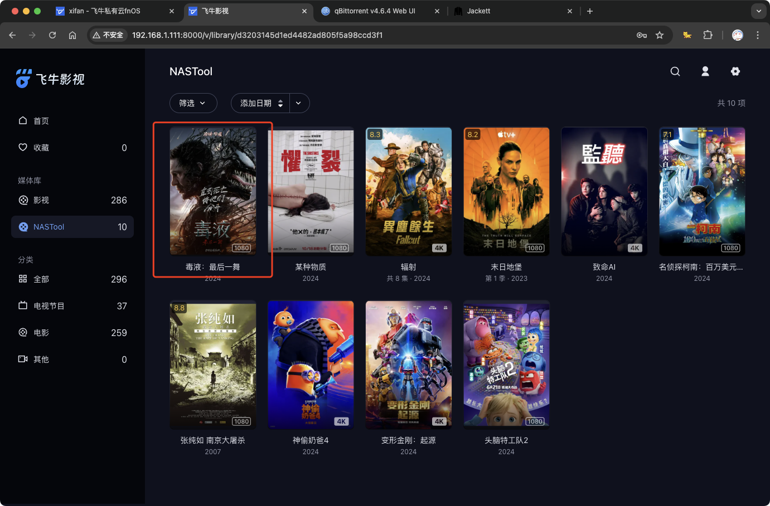
Task: Click the yellow extension icon
Action: coord(687,35)
